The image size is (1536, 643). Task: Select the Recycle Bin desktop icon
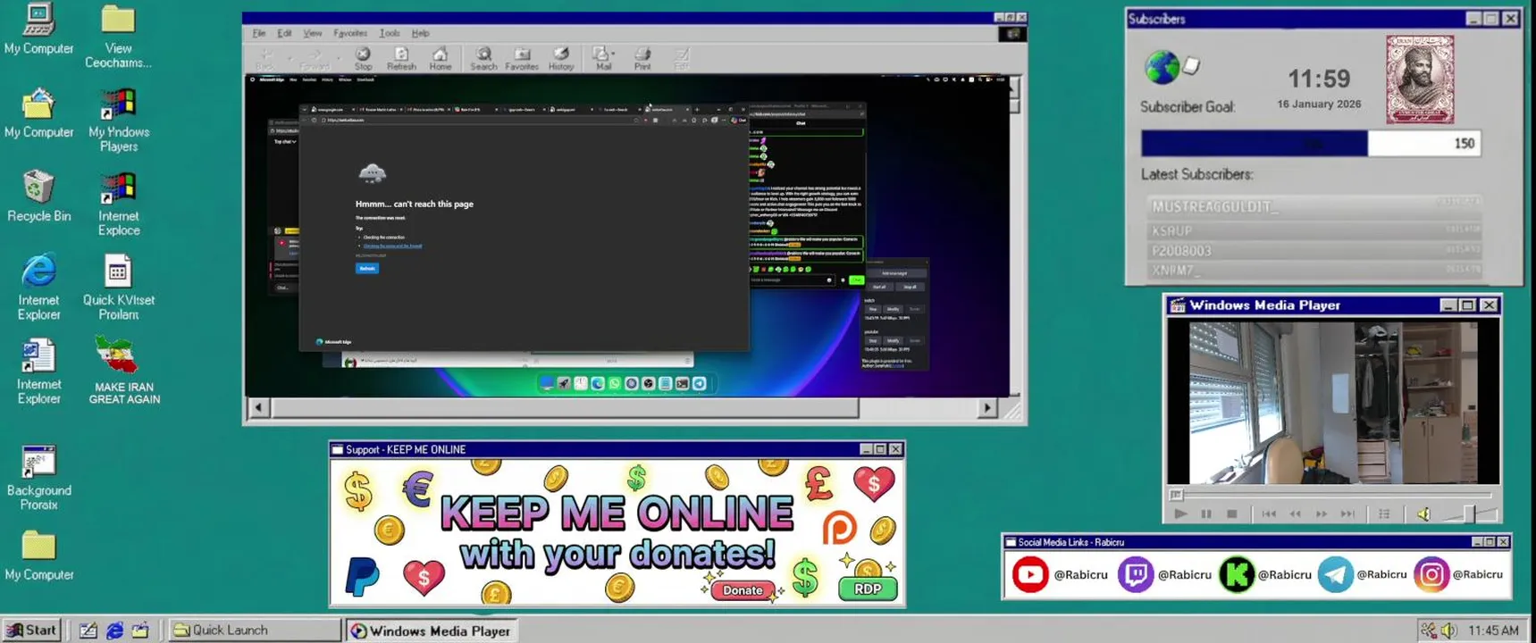[x=38, y=196]
